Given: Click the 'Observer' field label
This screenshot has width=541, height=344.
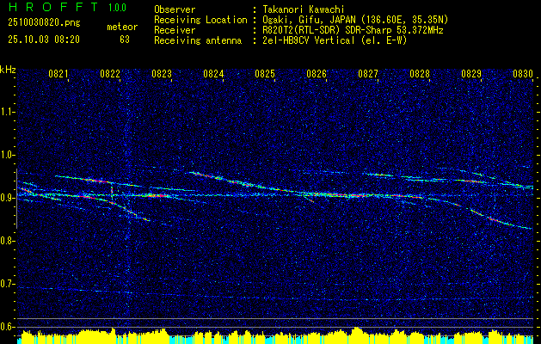Looking at the screenshot, I should [x=175, y=9].
